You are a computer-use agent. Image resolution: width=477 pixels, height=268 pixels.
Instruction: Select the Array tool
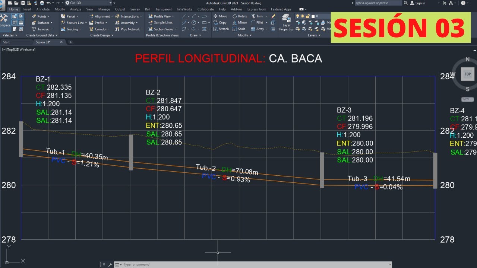point(258,29)
